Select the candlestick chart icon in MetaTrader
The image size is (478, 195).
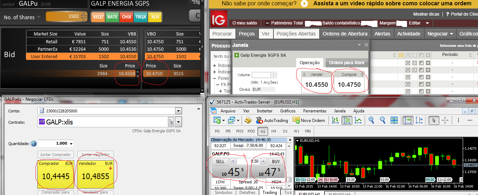click(347, 120)
